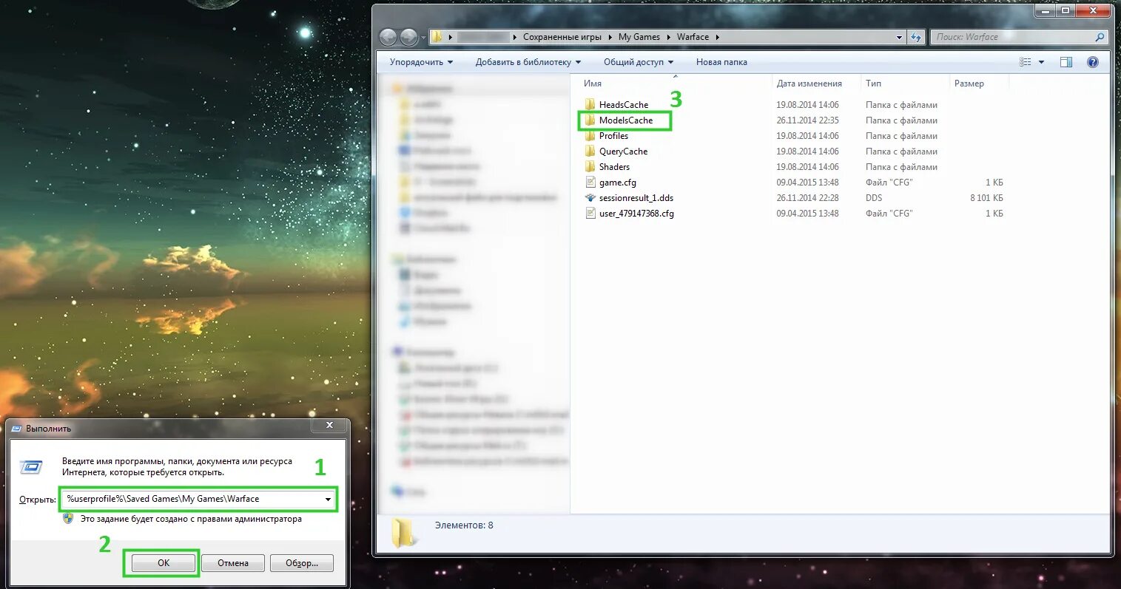Select the ModelsCache folder icon
1121x589 pixels.
(x=590, y=120)
